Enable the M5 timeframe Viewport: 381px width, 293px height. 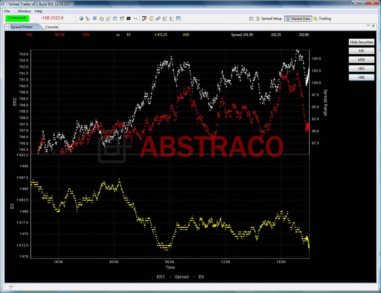pos(361,51)
